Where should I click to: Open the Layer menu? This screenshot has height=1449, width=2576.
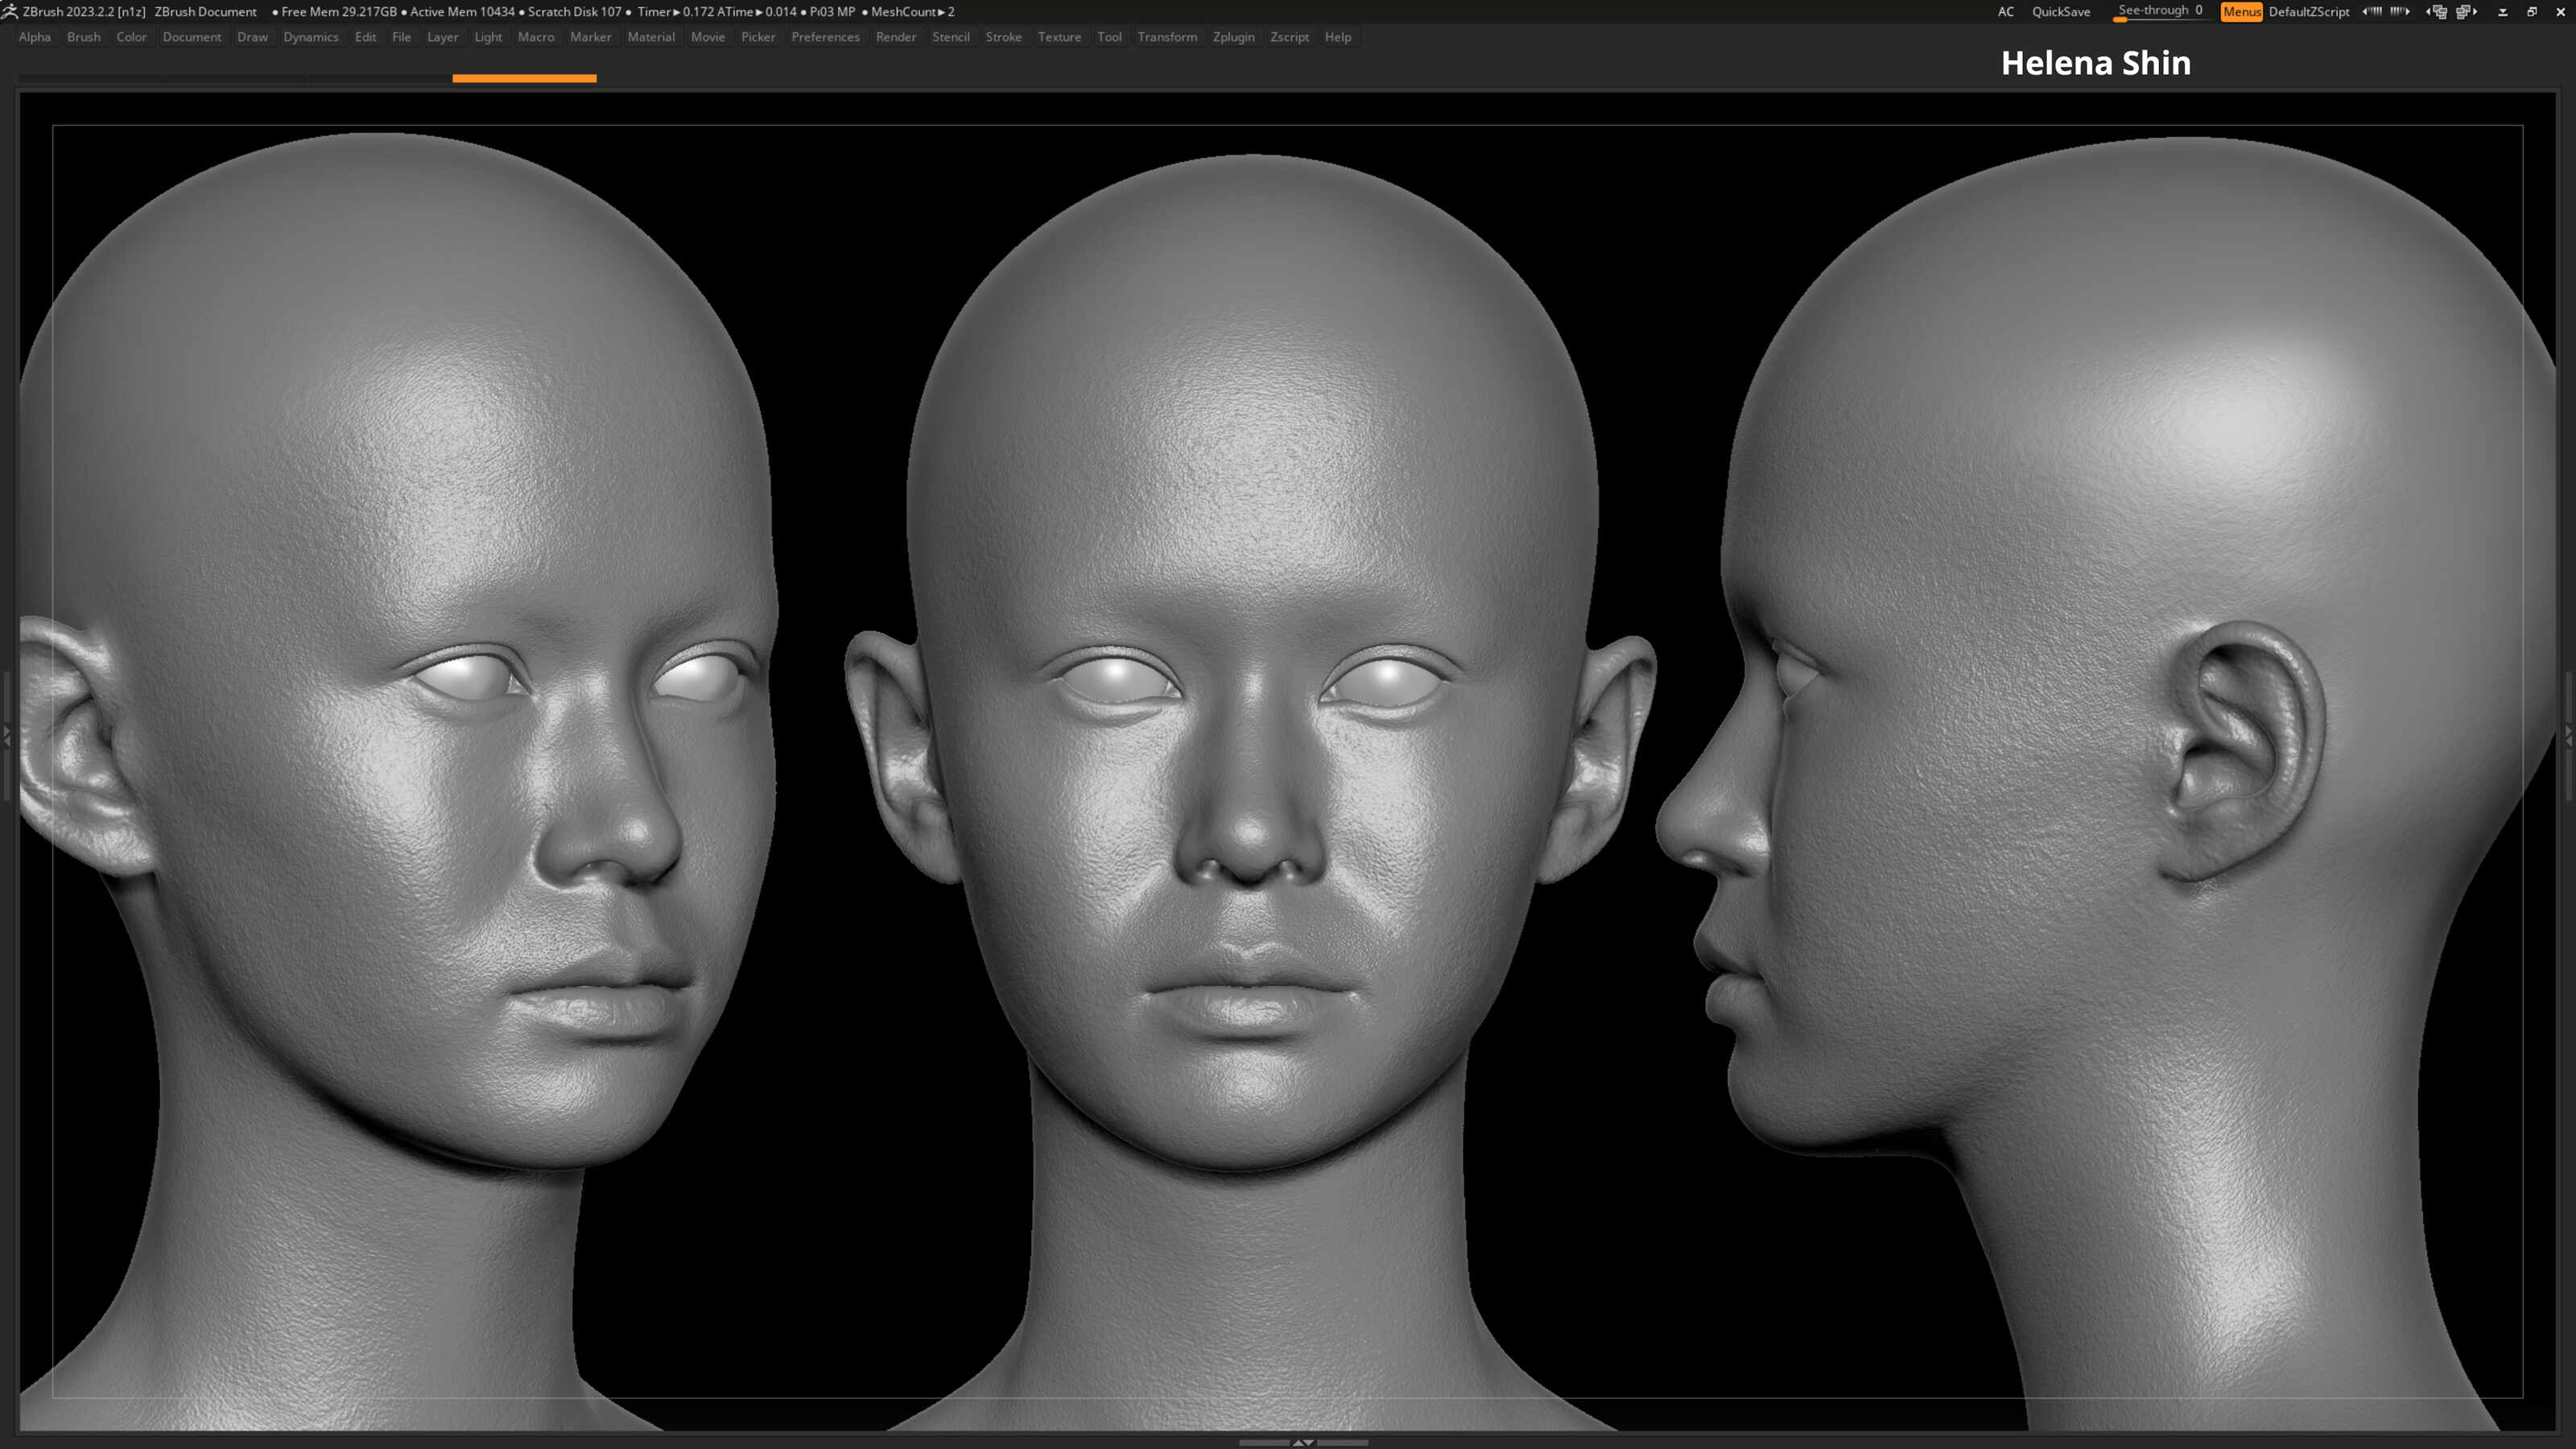click(443, 37)
